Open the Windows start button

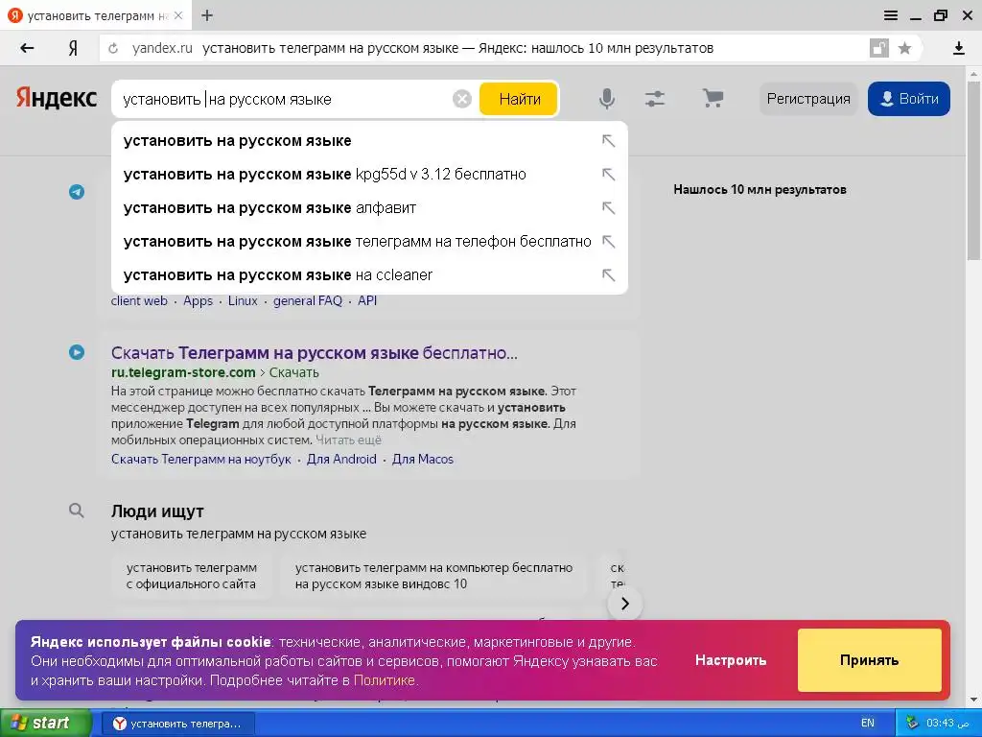point(45,724)
